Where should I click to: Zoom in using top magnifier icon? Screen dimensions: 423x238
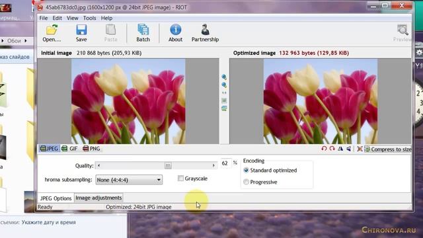[x=224, y=77]
